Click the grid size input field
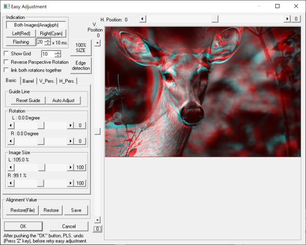This screenshot has height=245, width=306. [x=48, y=54]
